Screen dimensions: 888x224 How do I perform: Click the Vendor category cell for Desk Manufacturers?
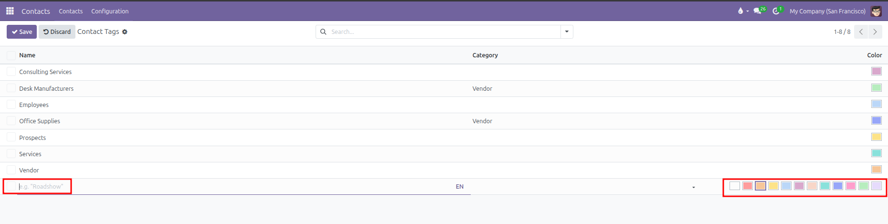pyautogui.click(x=482, y=88)
